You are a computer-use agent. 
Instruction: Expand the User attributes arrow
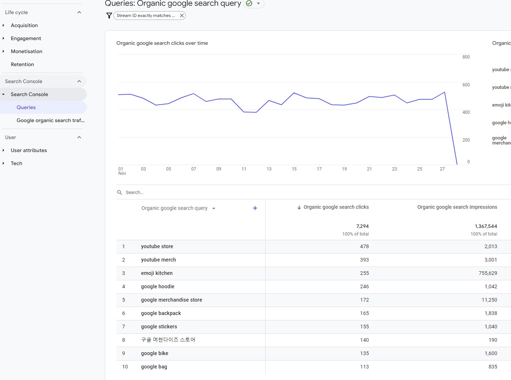point(4,150)
